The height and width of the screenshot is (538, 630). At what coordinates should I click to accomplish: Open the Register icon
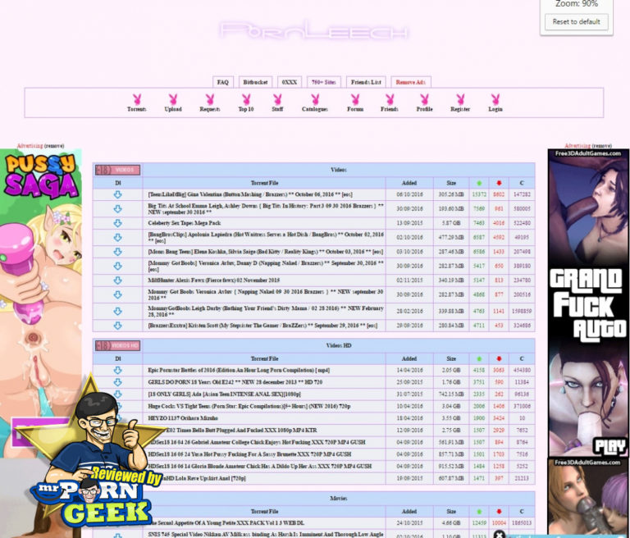click(x=460, y=99)
